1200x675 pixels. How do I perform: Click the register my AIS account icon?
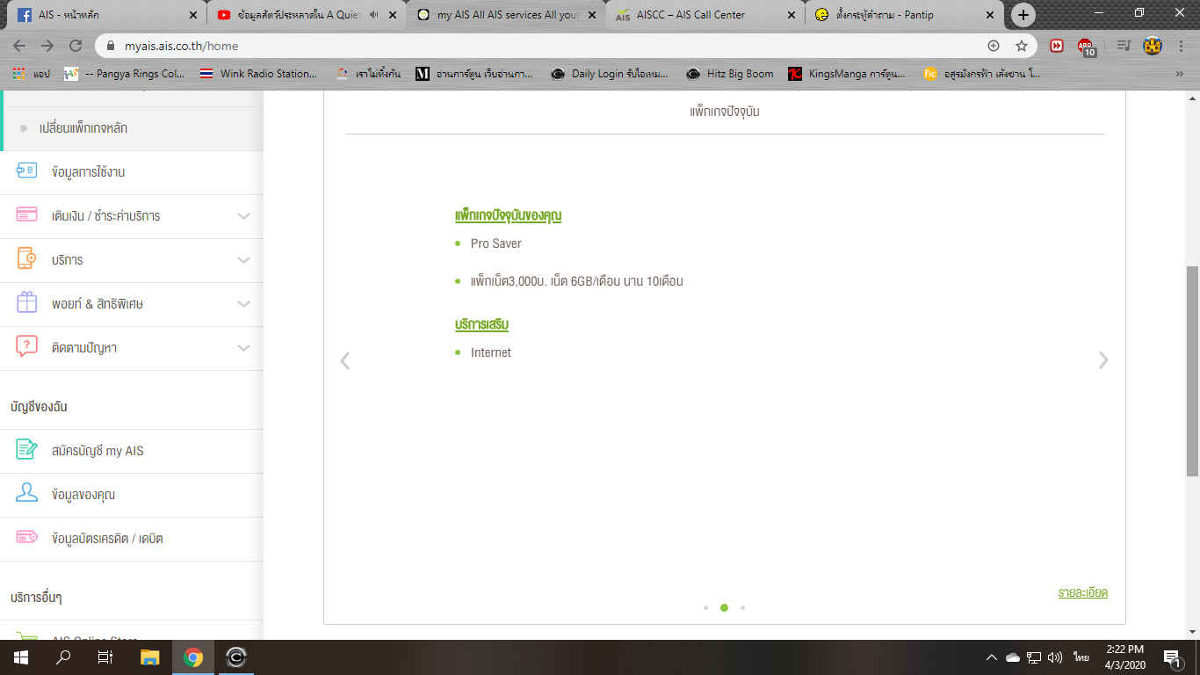coord(26,450)
